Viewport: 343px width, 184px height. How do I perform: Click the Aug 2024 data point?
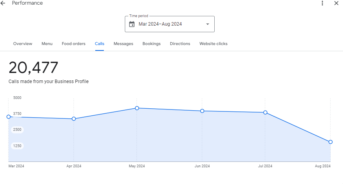click(330, 142)
